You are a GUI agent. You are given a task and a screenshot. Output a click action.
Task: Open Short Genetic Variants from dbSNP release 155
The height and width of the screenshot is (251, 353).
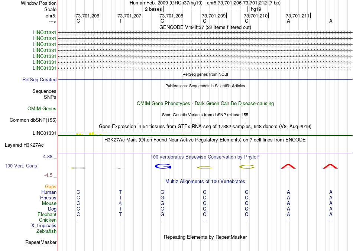click(x=205, y=115)
